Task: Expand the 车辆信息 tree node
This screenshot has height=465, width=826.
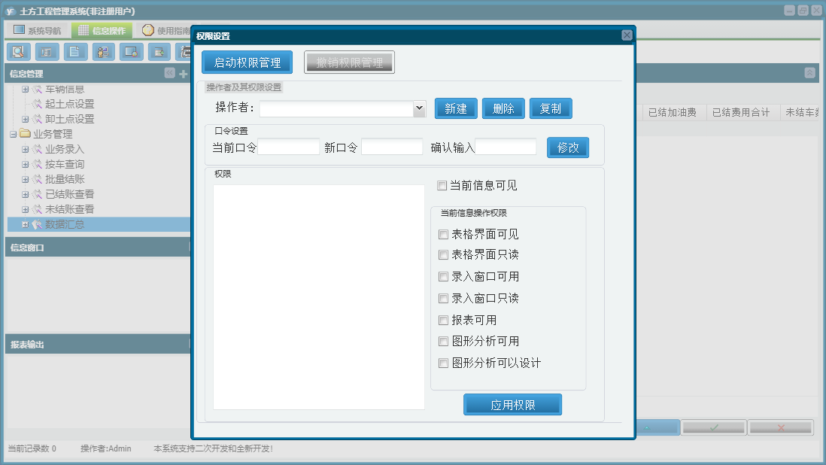Action: point(25,90)
